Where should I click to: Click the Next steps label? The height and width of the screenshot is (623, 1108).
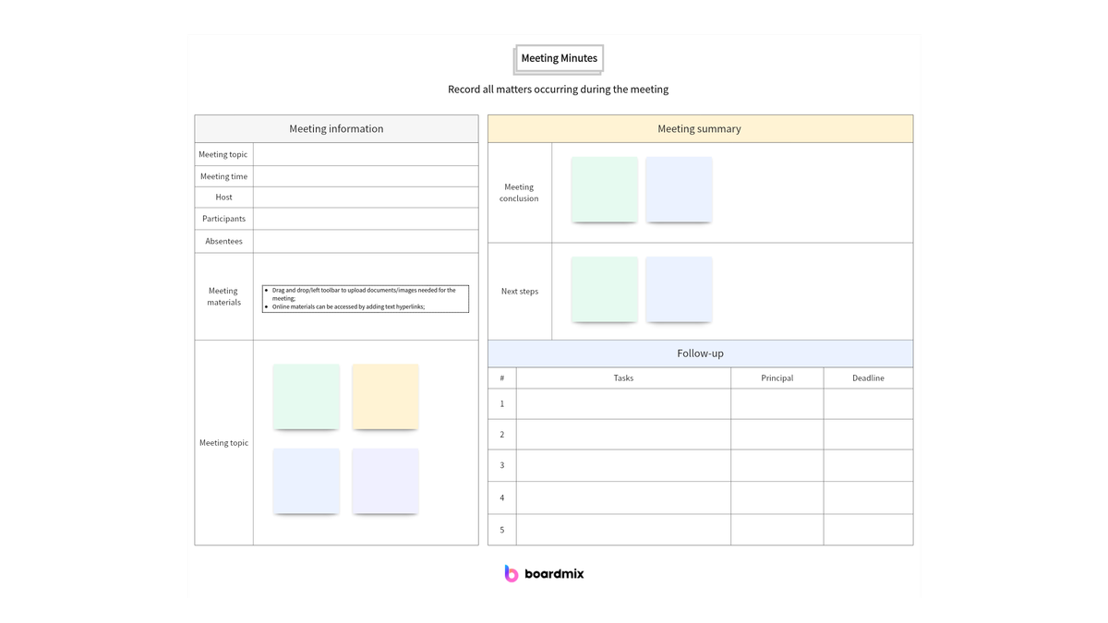pos(520,292)
